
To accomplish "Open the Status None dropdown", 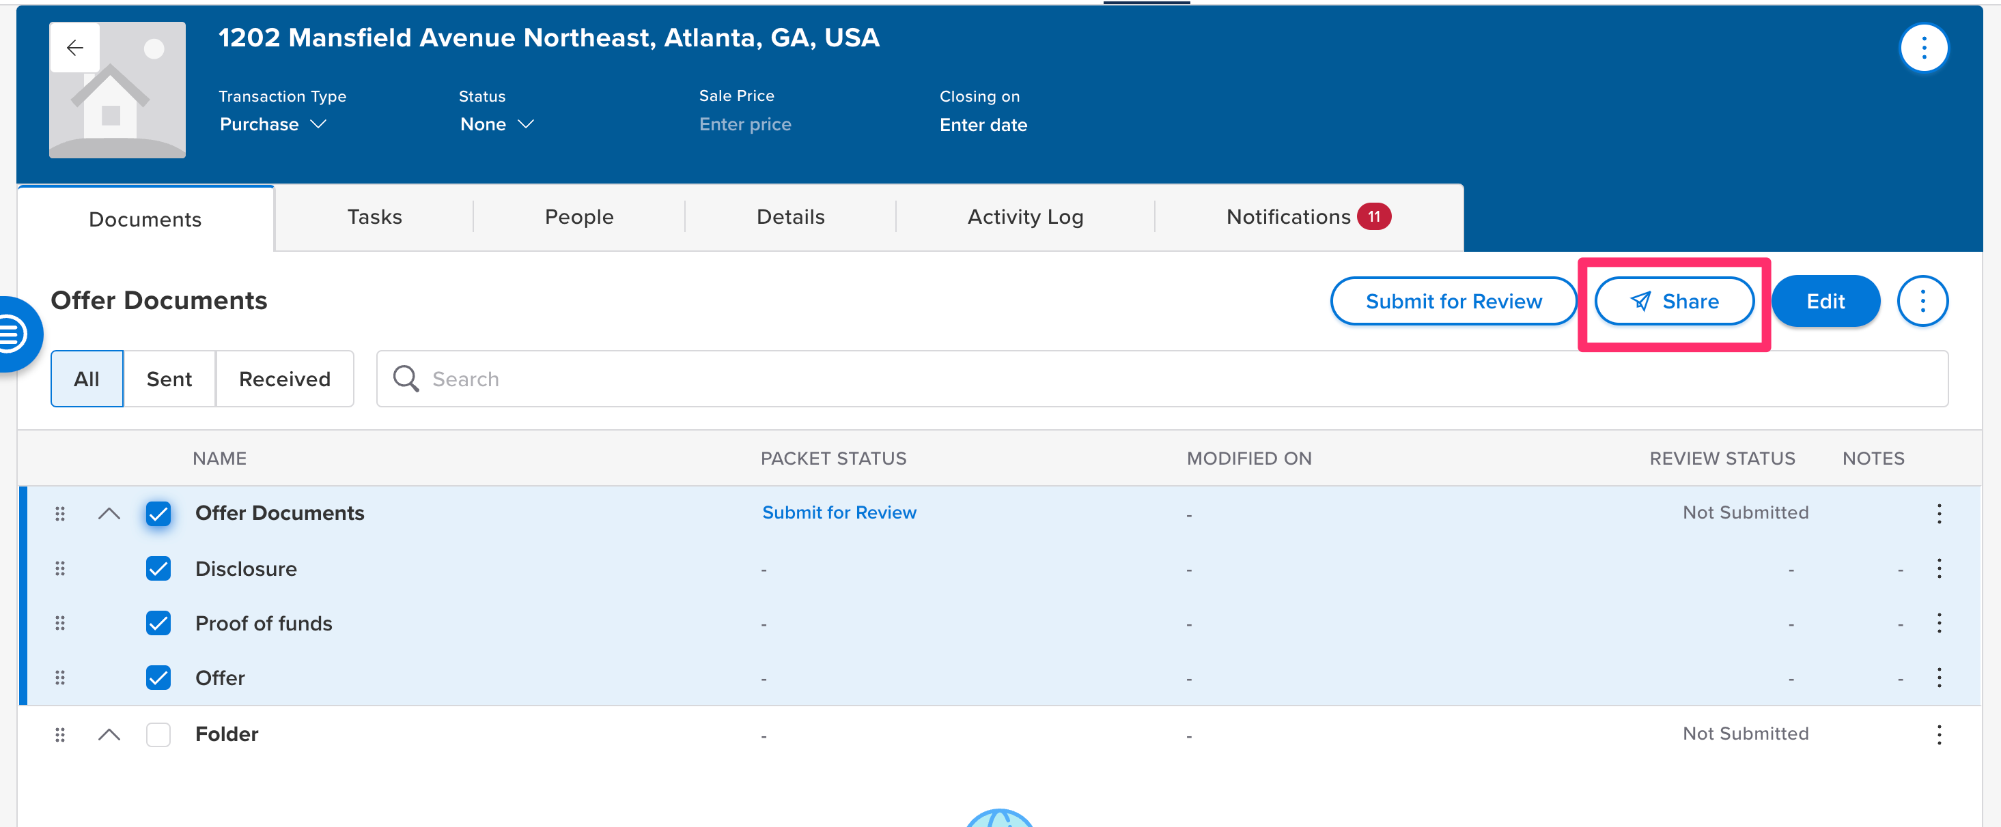I will pos(497,124).
